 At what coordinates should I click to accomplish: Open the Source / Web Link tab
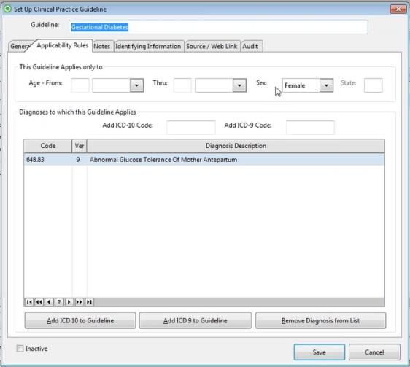coord(212,46)
